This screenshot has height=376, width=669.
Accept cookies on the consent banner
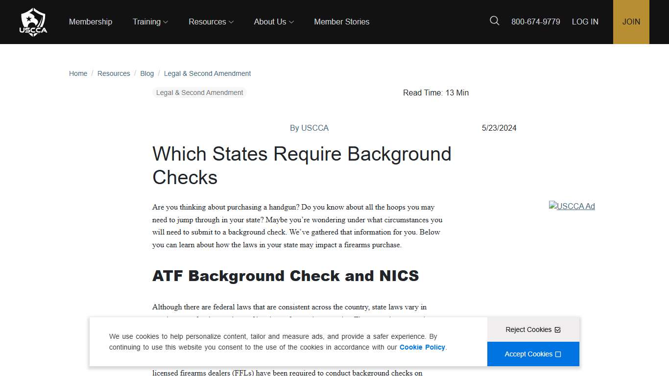pos(533,353)
